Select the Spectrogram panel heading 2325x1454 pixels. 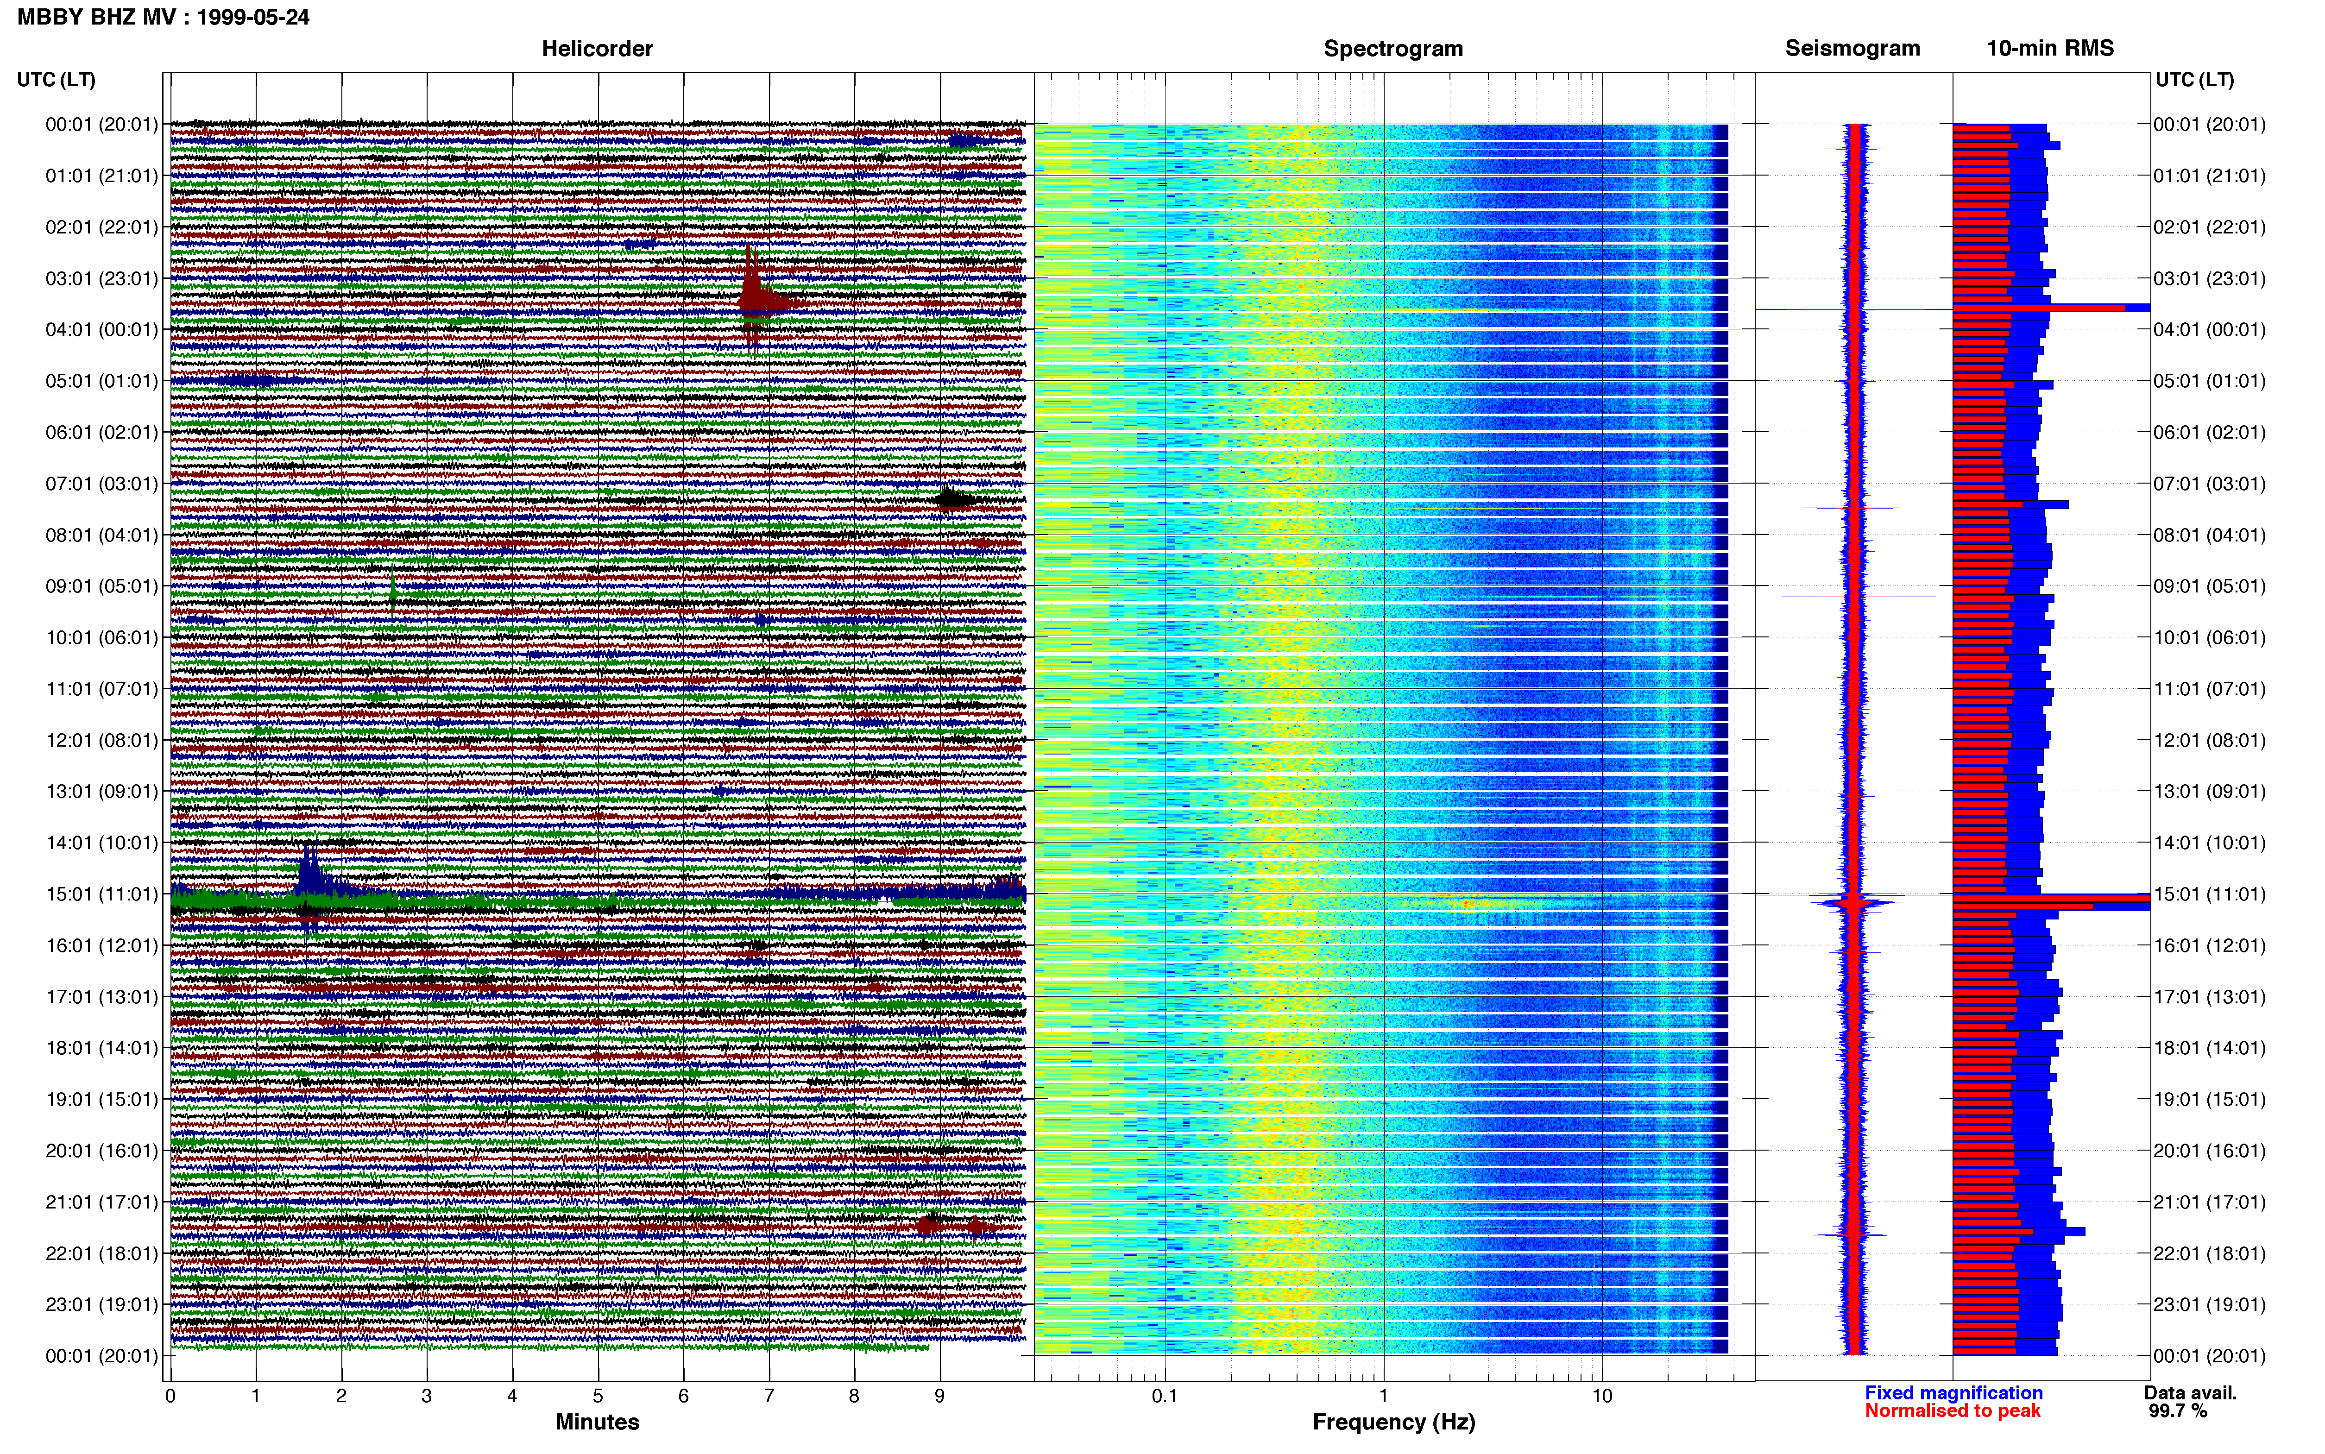[1393, 48]
